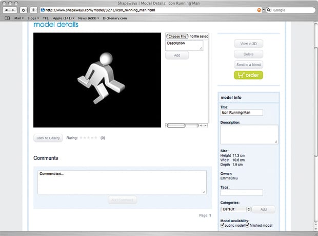Click the fifth rating star
Image resolution: width=318 pixels, height=236 pixels.
tap(96, 138)
